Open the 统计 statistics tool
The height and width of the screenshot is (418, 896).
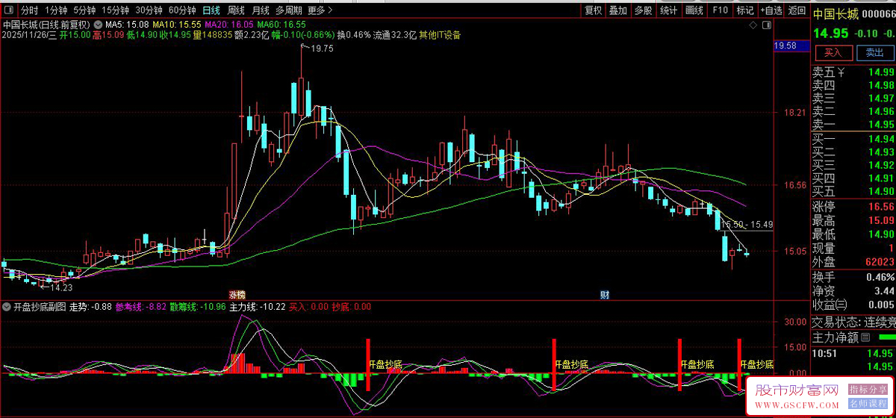[669, 10]
